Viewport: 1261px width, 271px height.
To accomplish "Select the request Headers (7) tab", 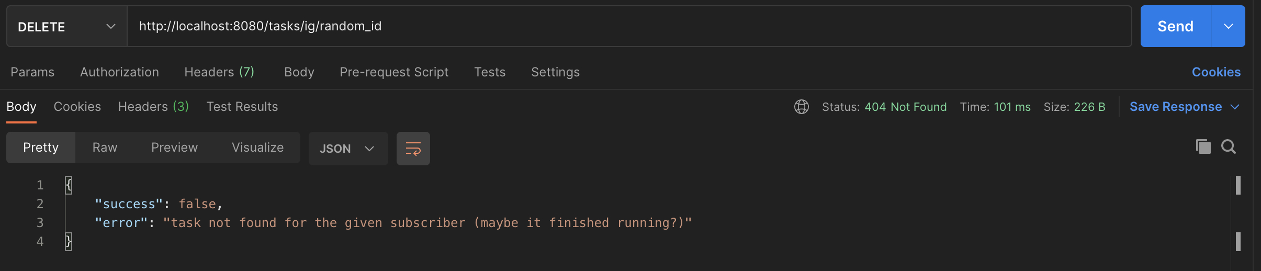I will [219, 72].
